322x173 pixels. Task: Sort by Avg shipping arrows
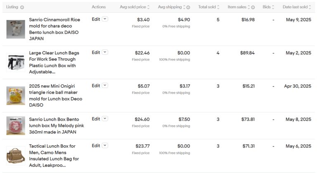click(183, 7)
